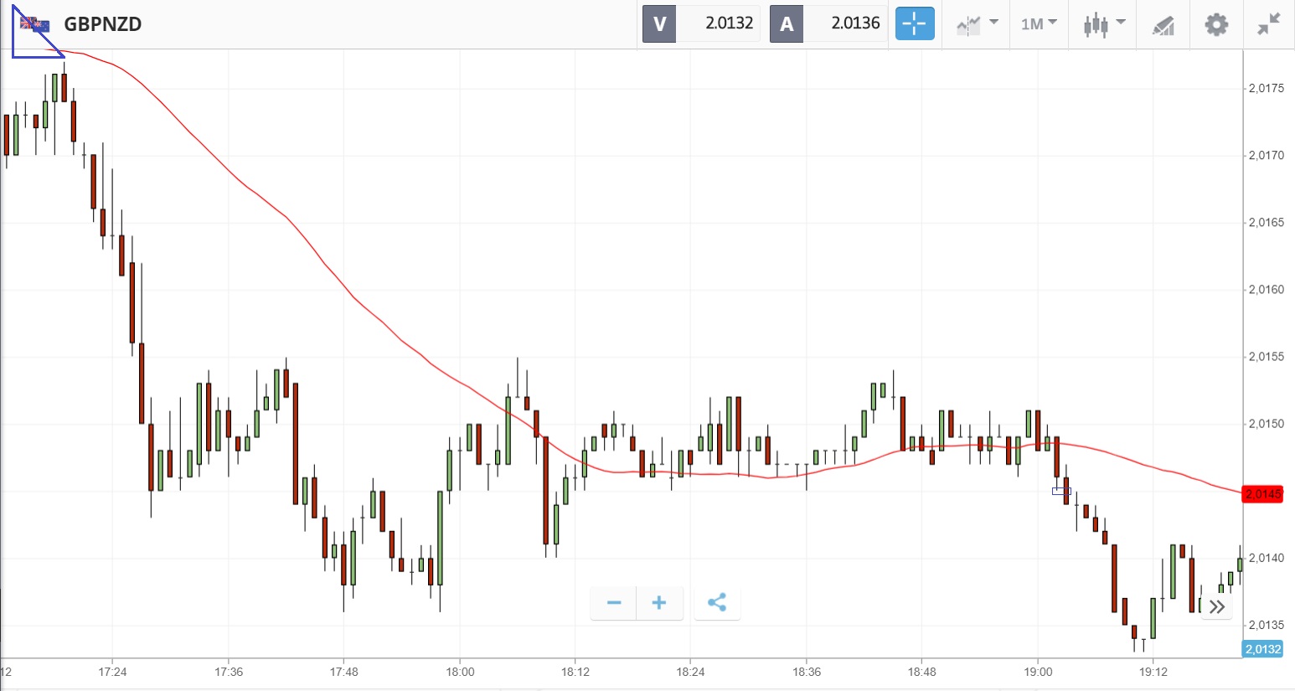Click the small blue marker on the 19:00 candle
The image size is (1295, 691).
pyautogui.click(x=1060, y=491)
